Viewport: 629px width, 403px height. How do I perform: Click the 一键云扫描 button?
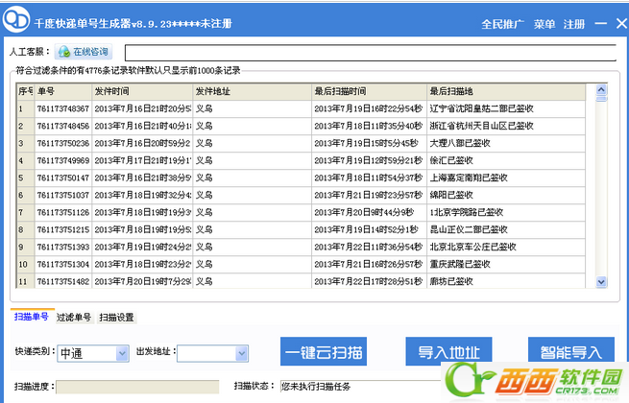(324, 352)
